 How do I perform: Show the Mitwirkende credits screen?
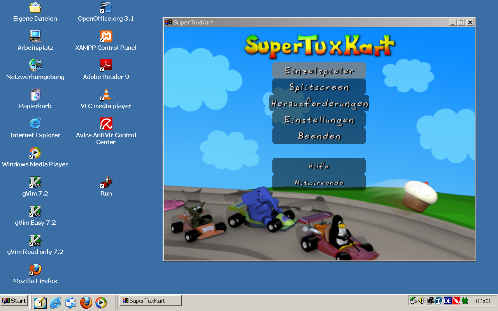click(x=319, y=182)
